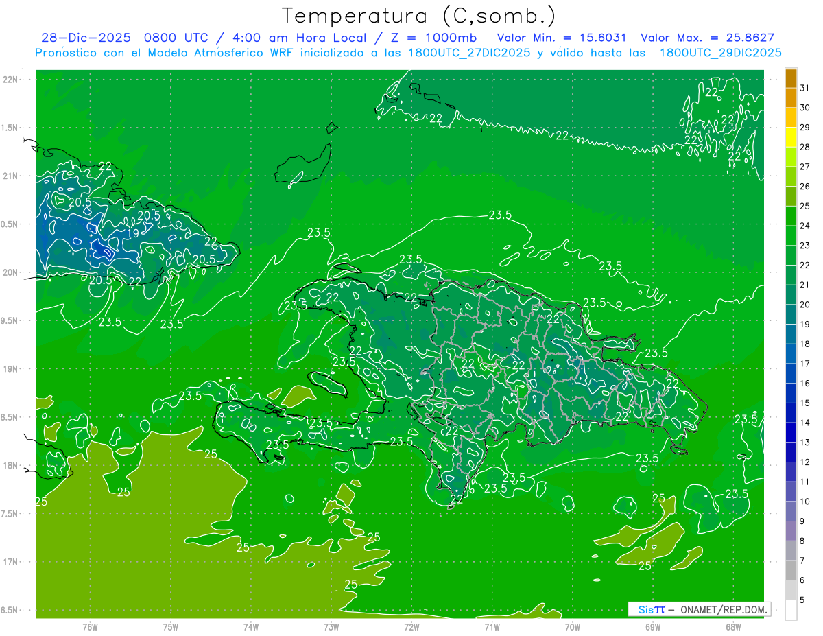The height and width of the screenshot is (636, 823).
Task: Click the colorbar legend value 12
Action: coord(804,462)
